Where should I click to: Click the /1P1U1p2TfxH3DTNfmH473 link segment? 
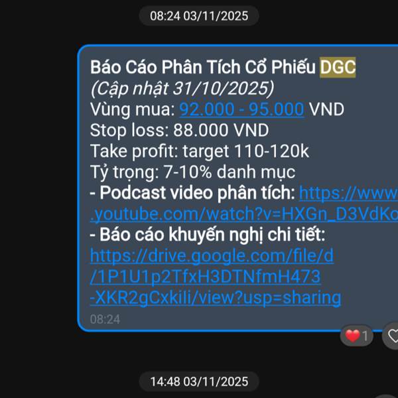[206, 277]
